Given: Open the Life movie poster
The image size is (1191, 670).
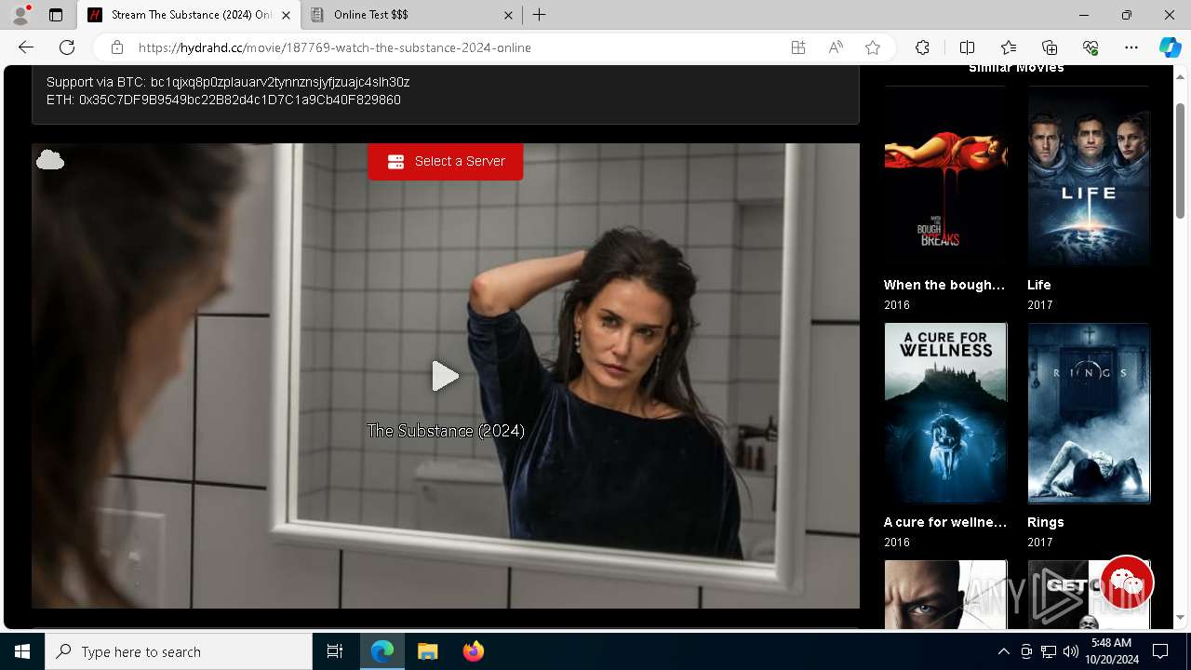Looking at the screenshot, I should pos(1089,177).
